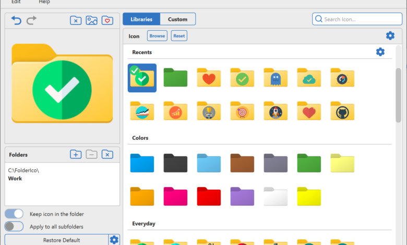Click the Browse button
The image size is (407, 245).
click(157, 36)
